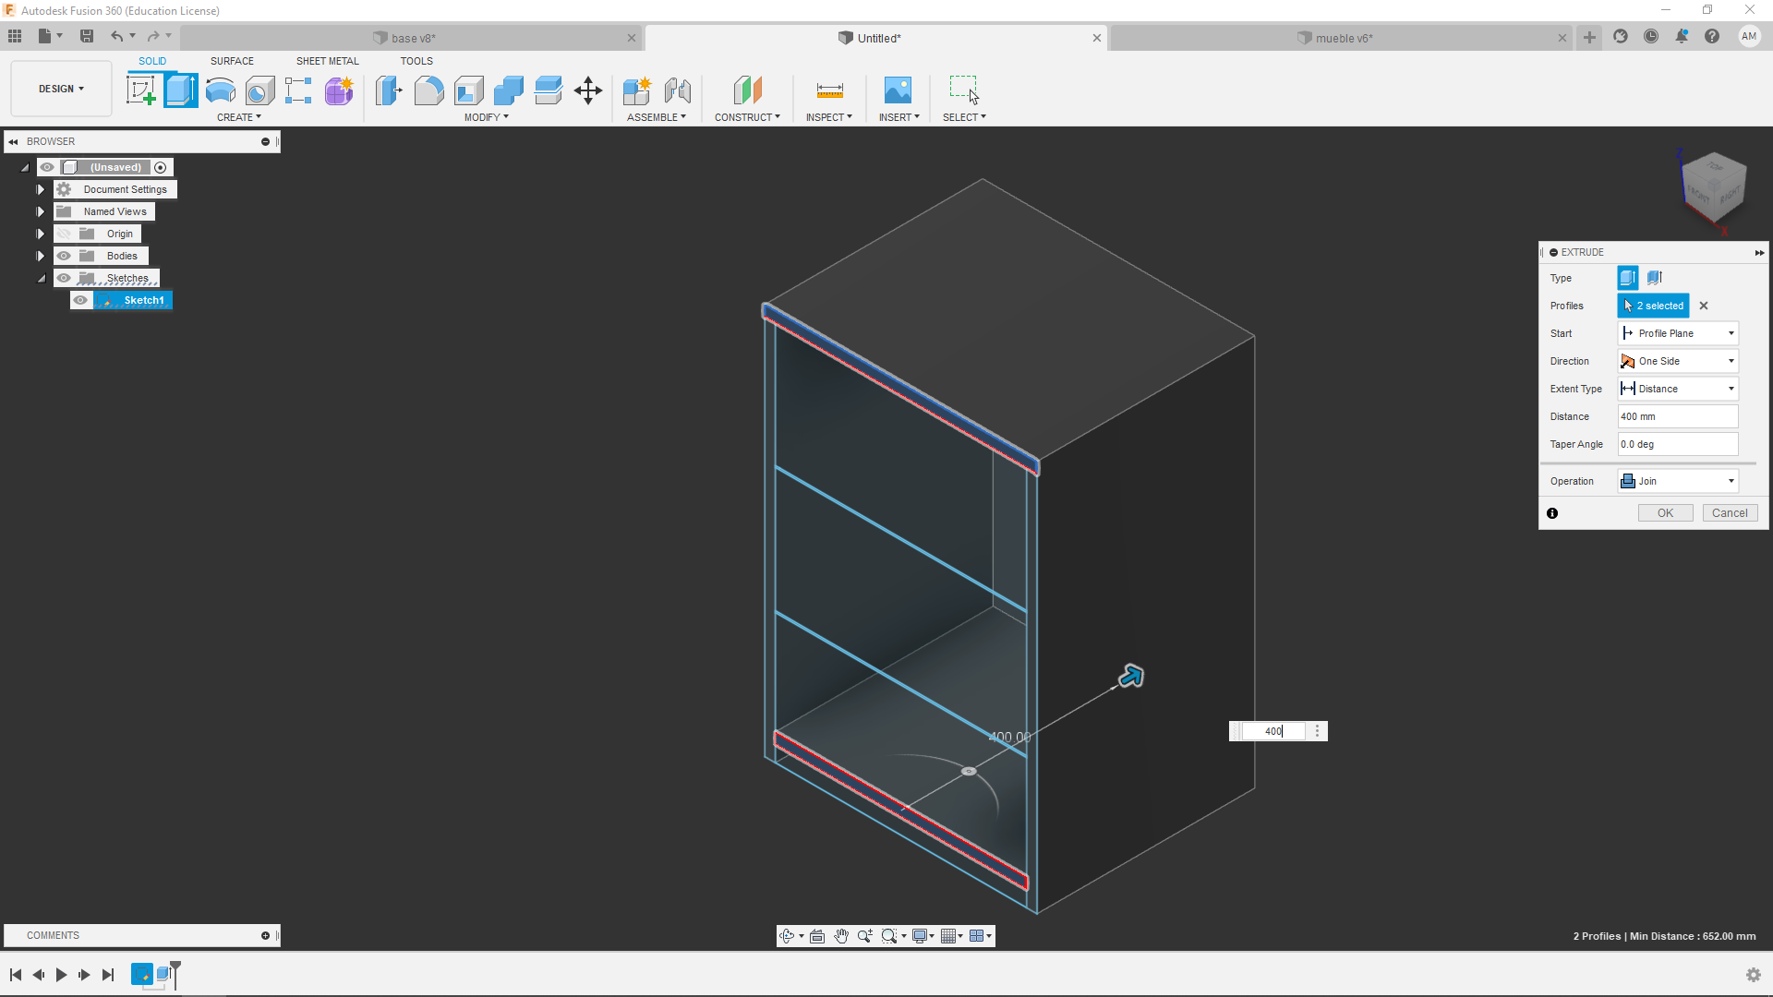Image resolution: width=1773 pixels, height=997 pixels.
Task: Toggle visibility of Sketch1
Action: [79, 299]
